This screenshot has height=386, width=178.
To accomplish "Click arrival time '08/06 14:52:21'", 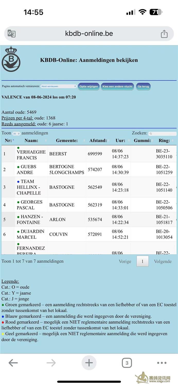I will tap(120, 234).
